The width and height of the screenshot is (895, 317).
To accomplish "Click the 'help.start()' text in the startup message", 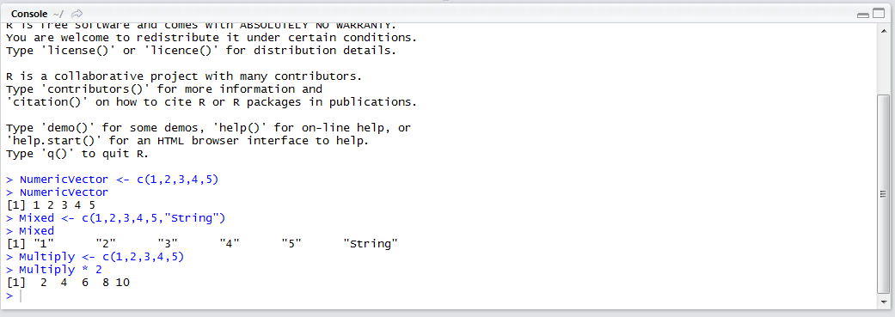I will [50, 141].
